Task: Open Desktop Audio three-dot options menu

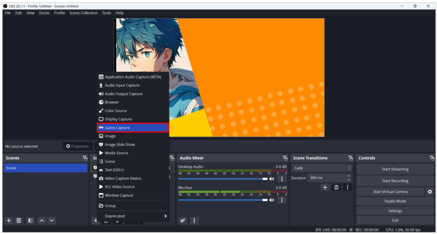Action: [281, 179]
